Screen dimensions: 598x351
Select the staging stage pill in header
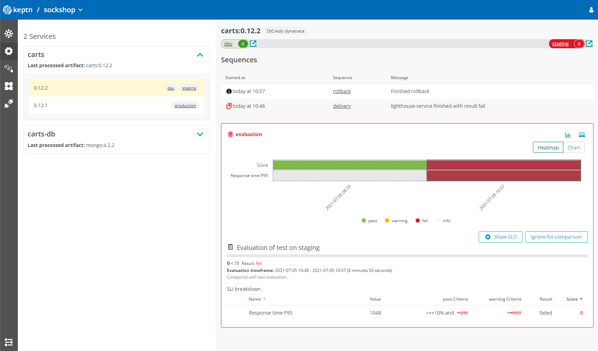click(x=567, y=44)
